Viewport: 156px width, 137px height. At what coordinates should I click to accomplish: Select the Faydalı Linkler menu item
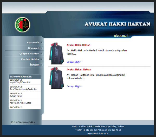[x=30, y=59]
